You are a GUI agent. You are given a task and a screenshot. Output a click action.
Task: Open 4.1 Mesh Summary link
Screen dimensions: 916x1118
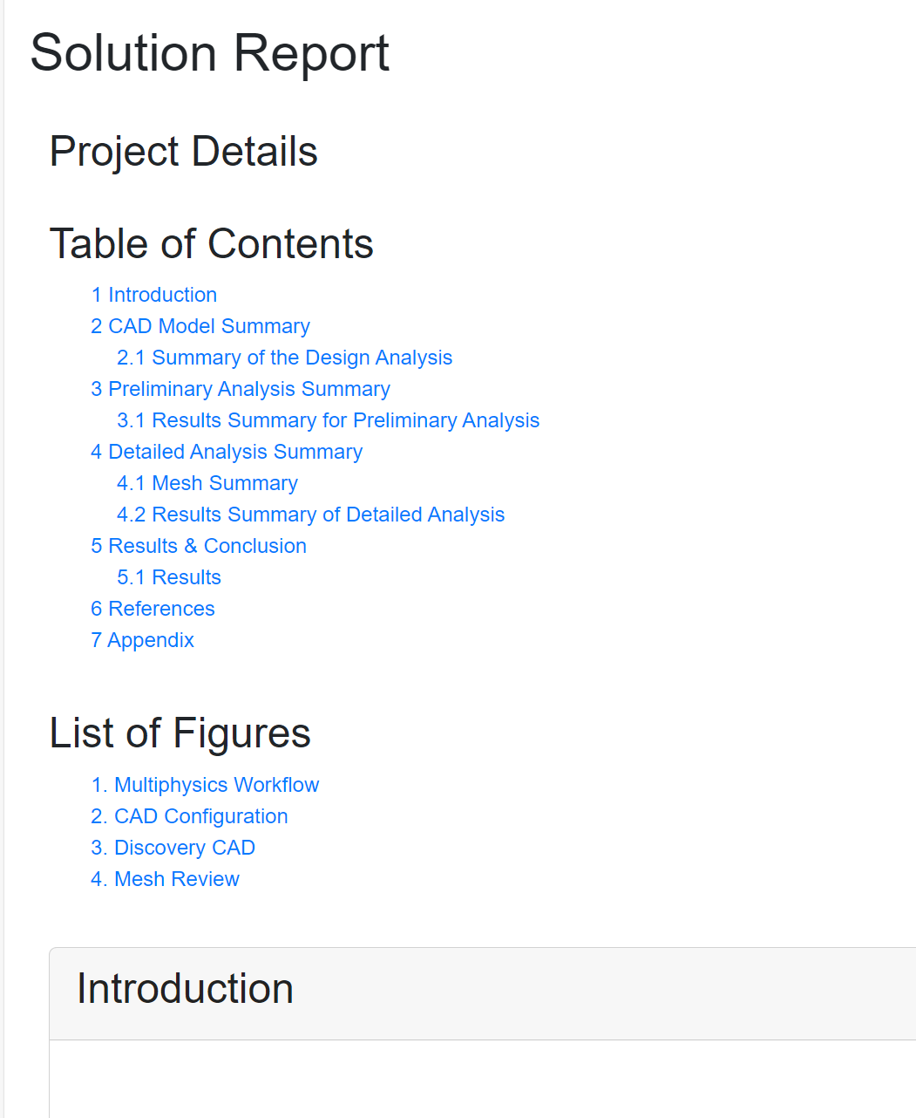207,483
